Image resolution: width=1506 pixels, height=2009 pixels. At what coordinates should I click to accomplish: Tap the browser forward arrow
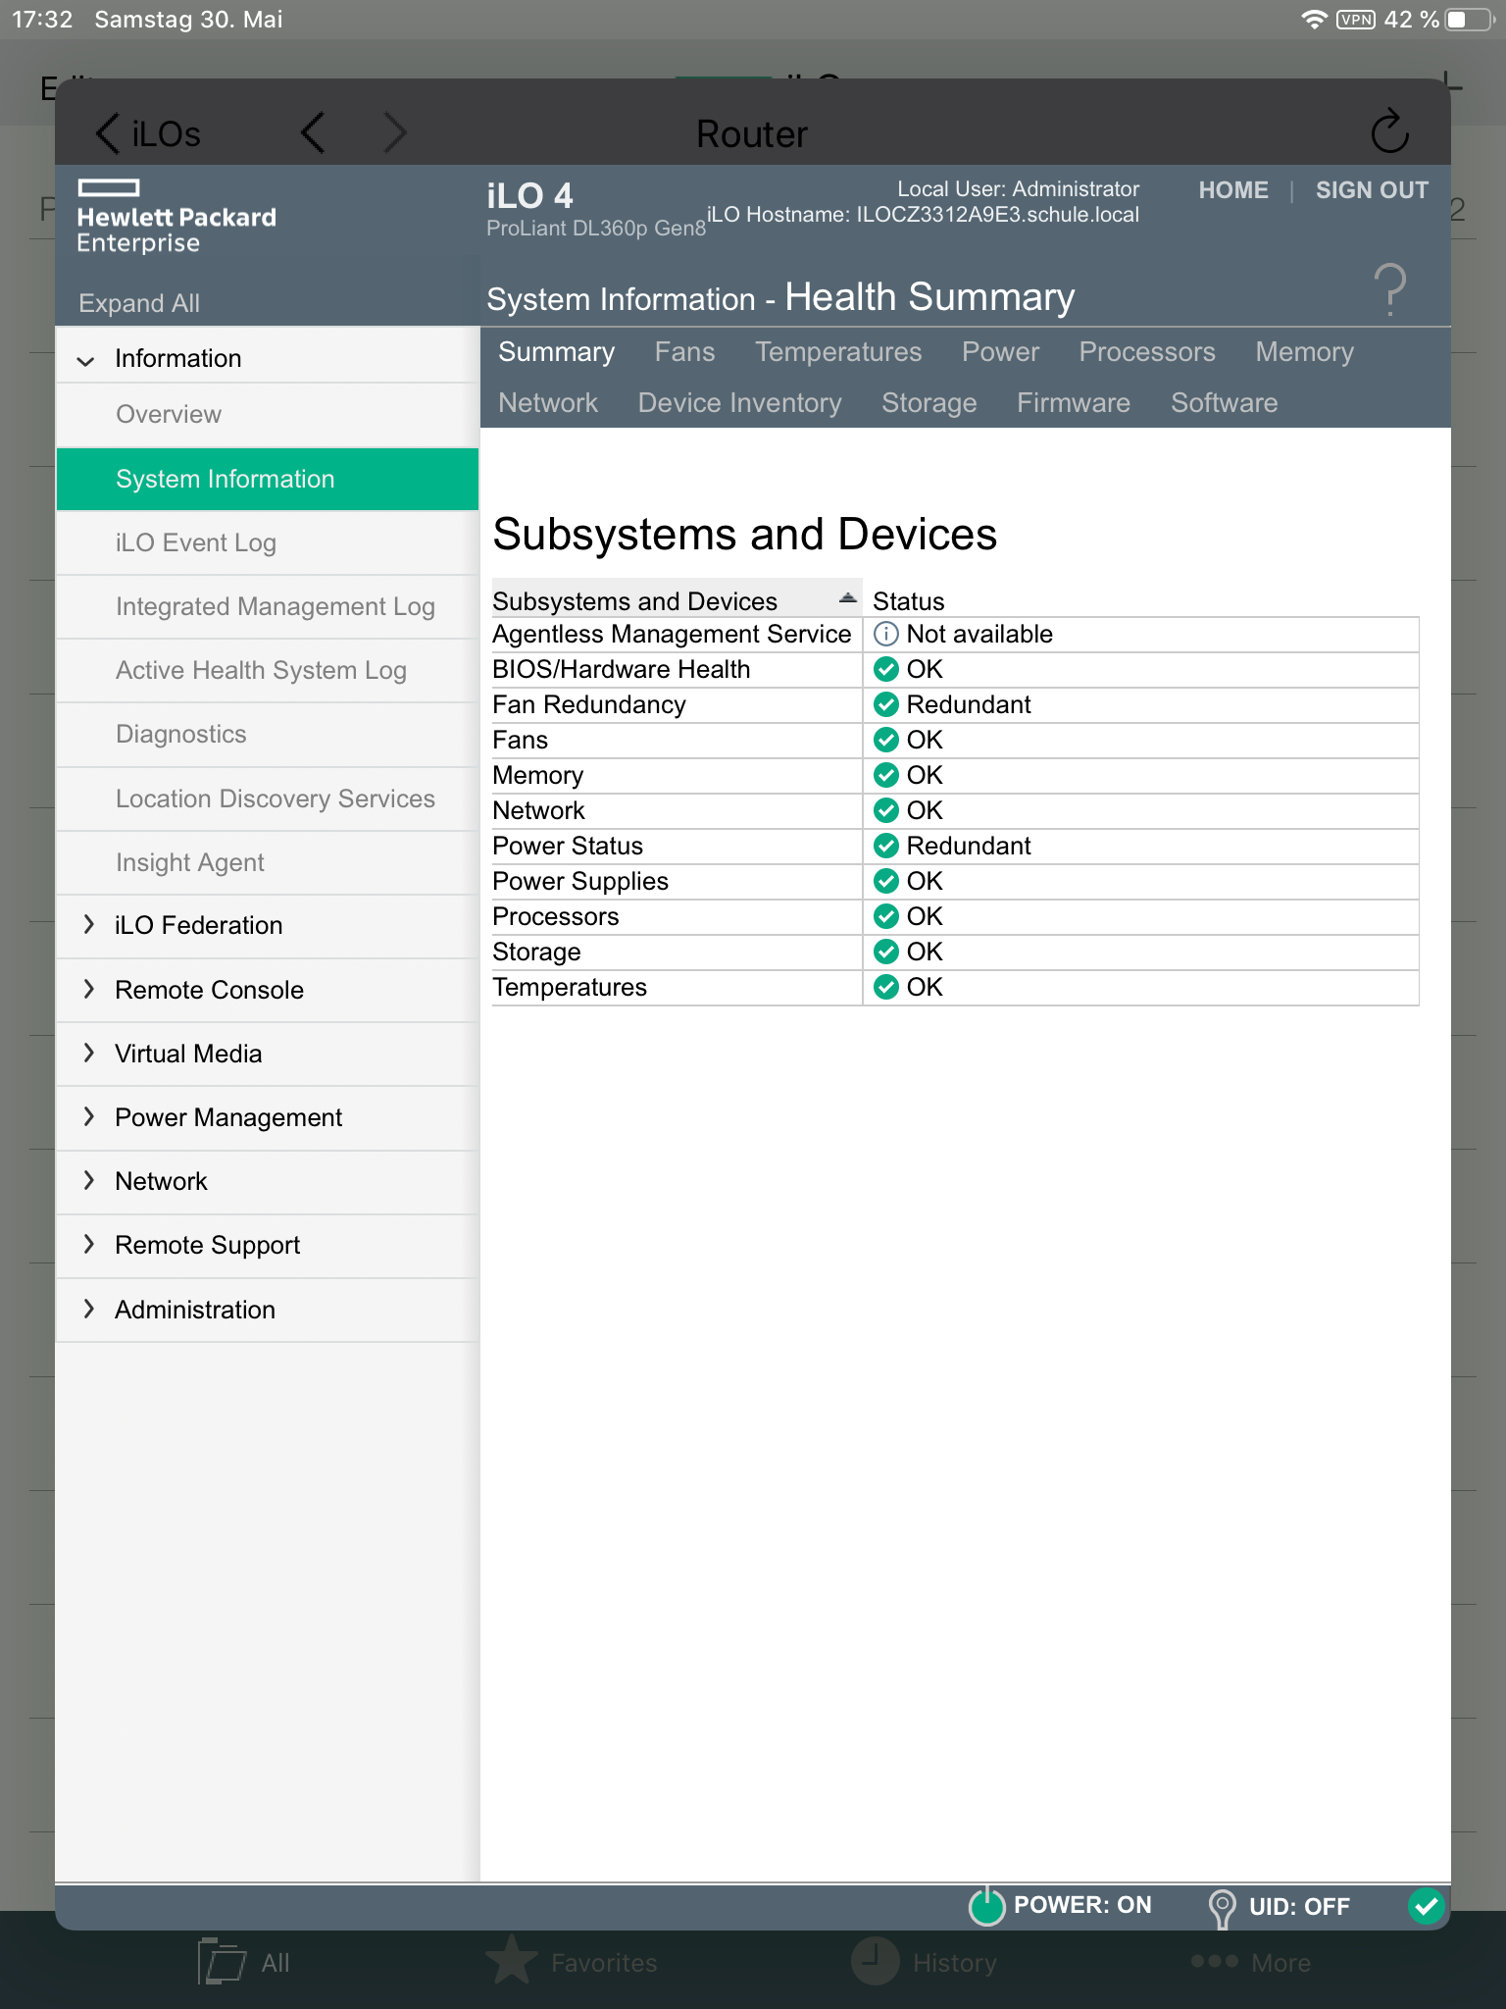click(394, 132)
